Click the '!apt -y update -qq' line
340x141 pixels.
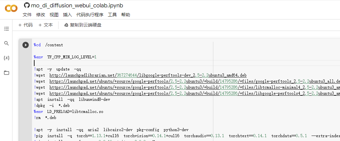[58, 69]
